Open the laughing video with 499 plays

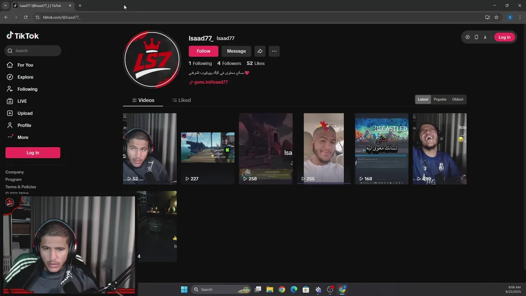tap(439, 149)
